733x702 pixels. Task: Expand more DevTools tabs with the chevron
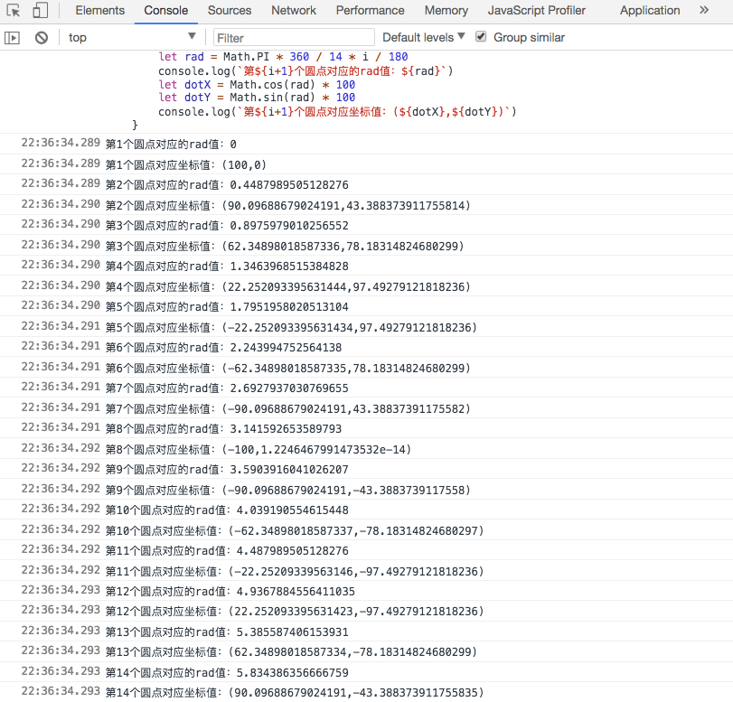[x=704, y=10]
